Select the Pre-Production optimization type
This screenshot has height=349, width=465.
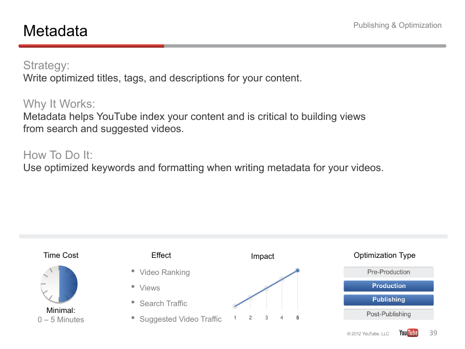388,272
